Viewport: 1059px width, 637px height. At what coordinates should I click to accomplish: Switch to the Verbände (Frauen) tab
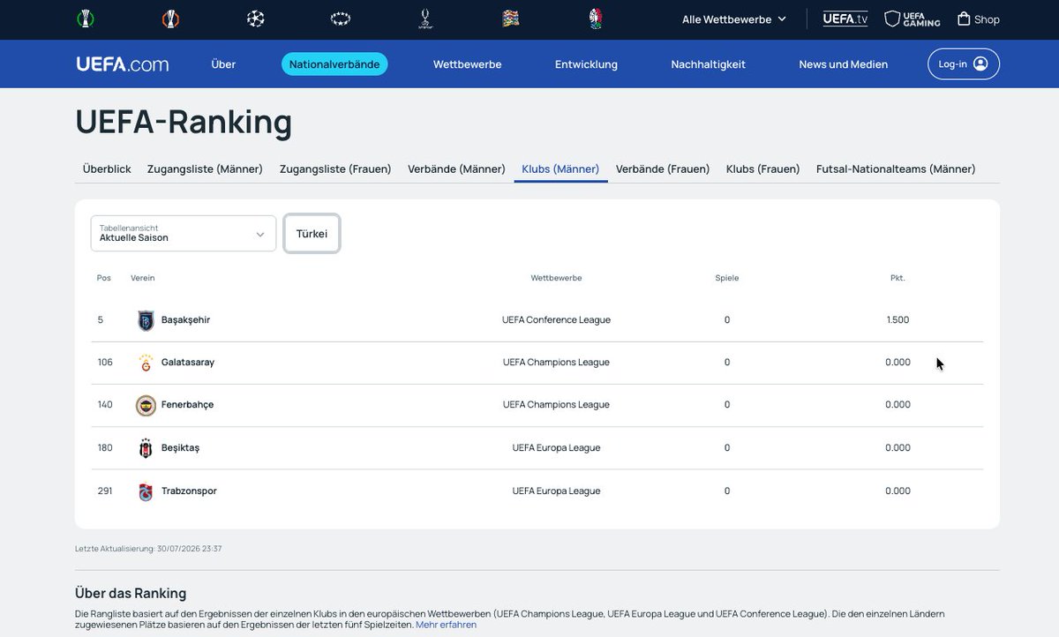click(x=663, y=169)
